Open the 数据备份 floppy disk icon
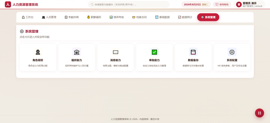This screenshot has height=123, width=270. pyautogui.click(x=193, y=52)
